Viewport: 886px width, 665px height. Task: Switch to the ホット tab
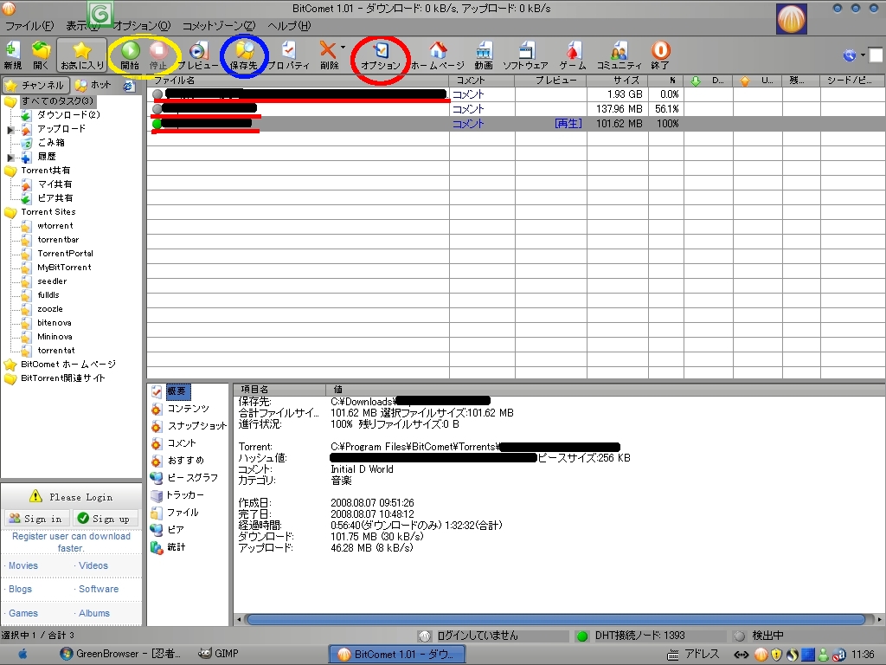click(x=94, y=86)
